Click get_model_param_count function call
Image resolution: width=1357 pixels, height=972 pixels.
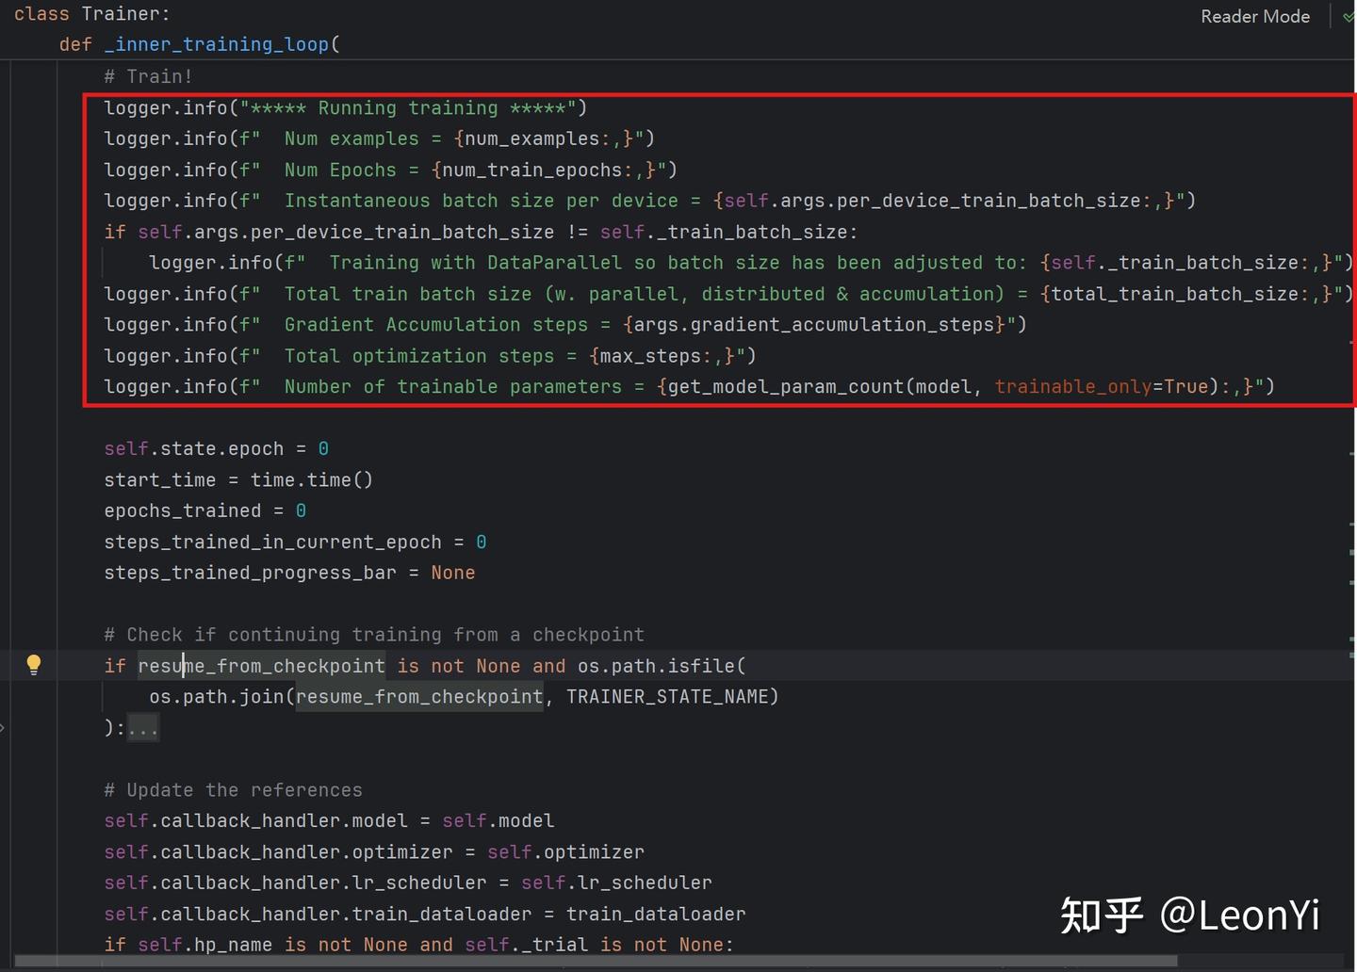pos(780,387)
